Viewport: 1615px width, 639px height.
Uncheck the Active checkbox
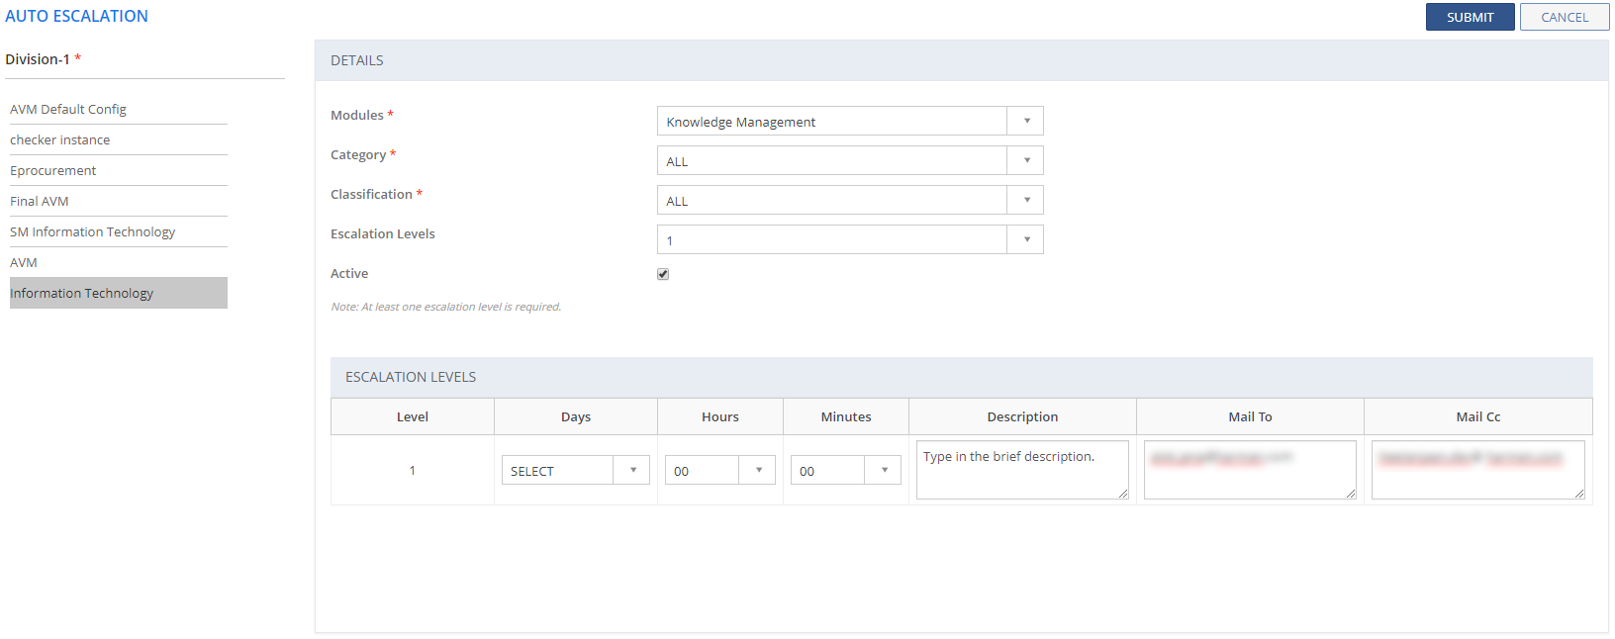pyautogui.click(x=663, y=274)
